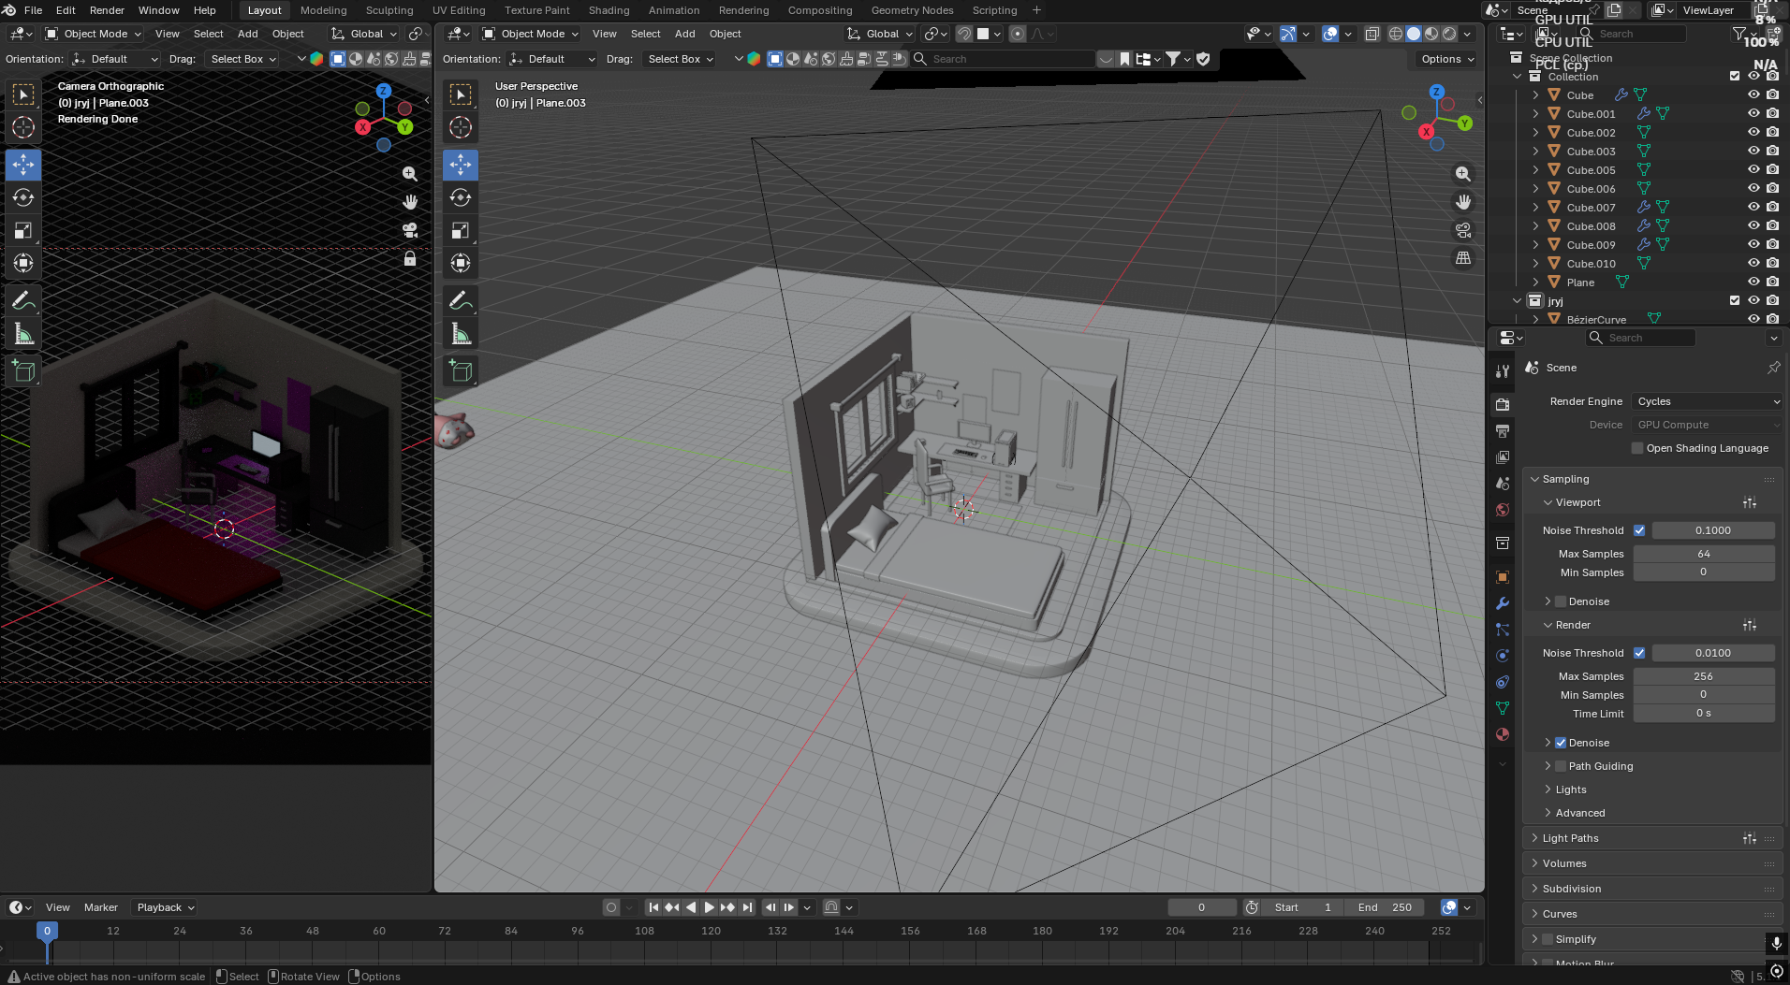Hide Cube.005 with its eye icon

coord(1753,169)
